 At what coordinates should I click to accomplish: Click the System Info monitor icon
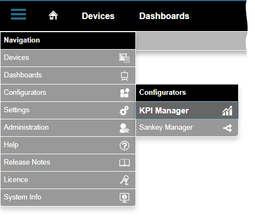[x=125, y=198]
